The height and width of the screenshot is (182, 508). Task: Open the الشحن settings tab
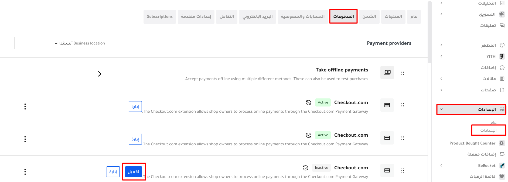(x=369, y=17)
